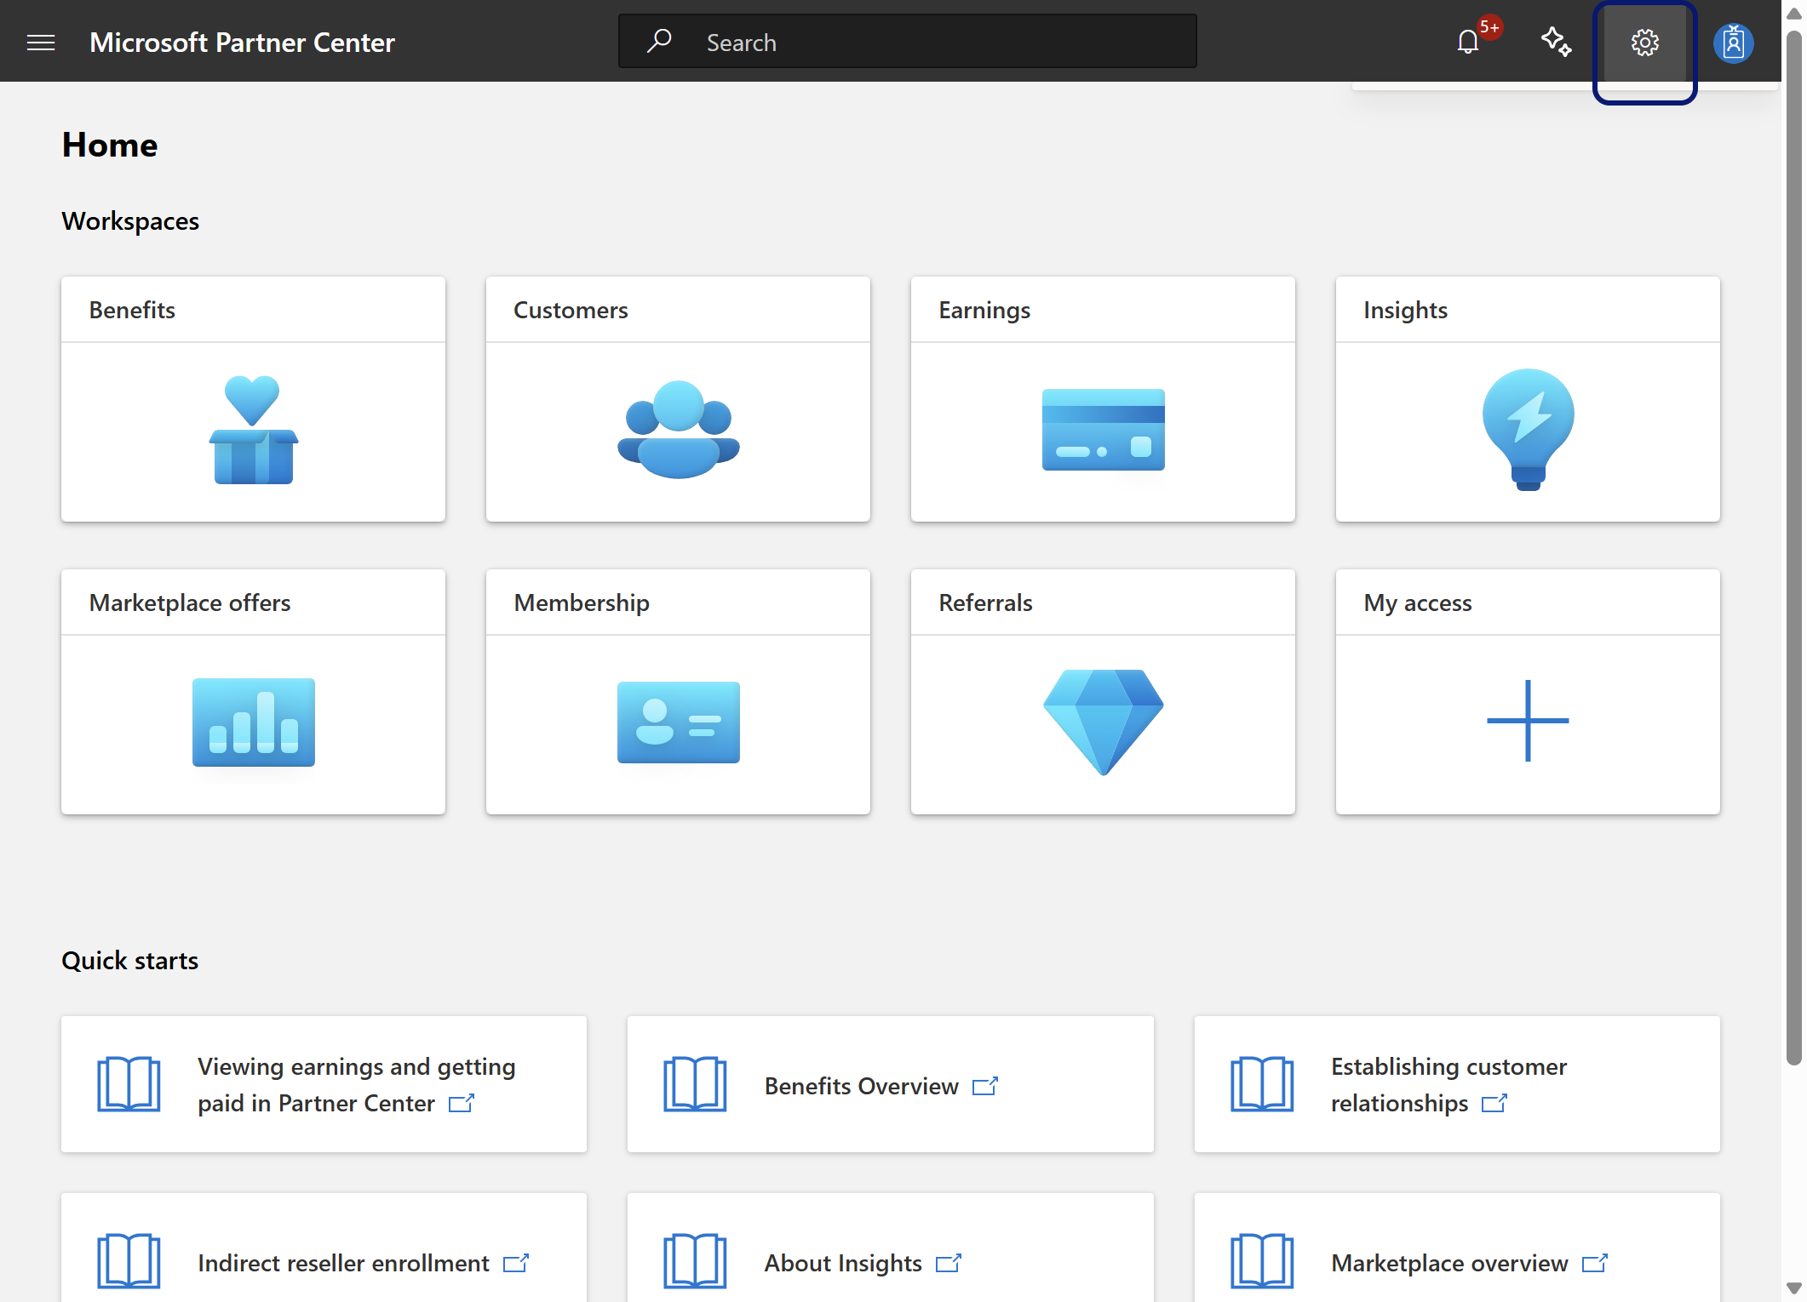Click the book icon beside Benefits Overview
Image resolution: width=1807 pixels, height=1302 pixels.
[x=695, y=1084]
